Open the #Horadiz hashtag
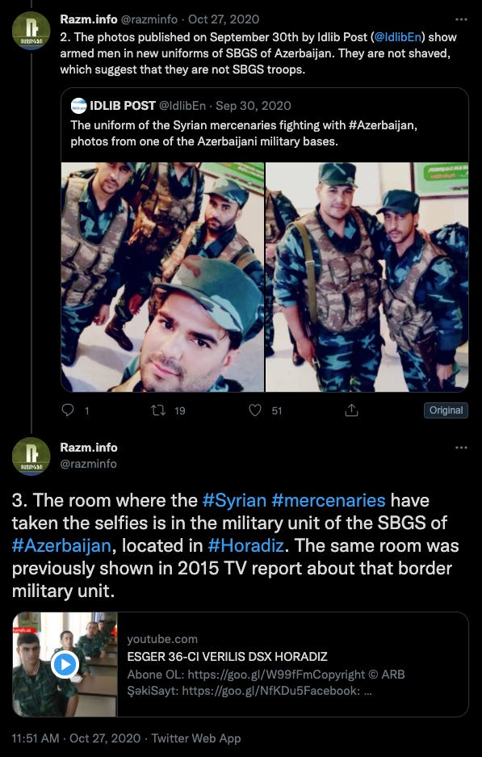 (x=246, y=545)
